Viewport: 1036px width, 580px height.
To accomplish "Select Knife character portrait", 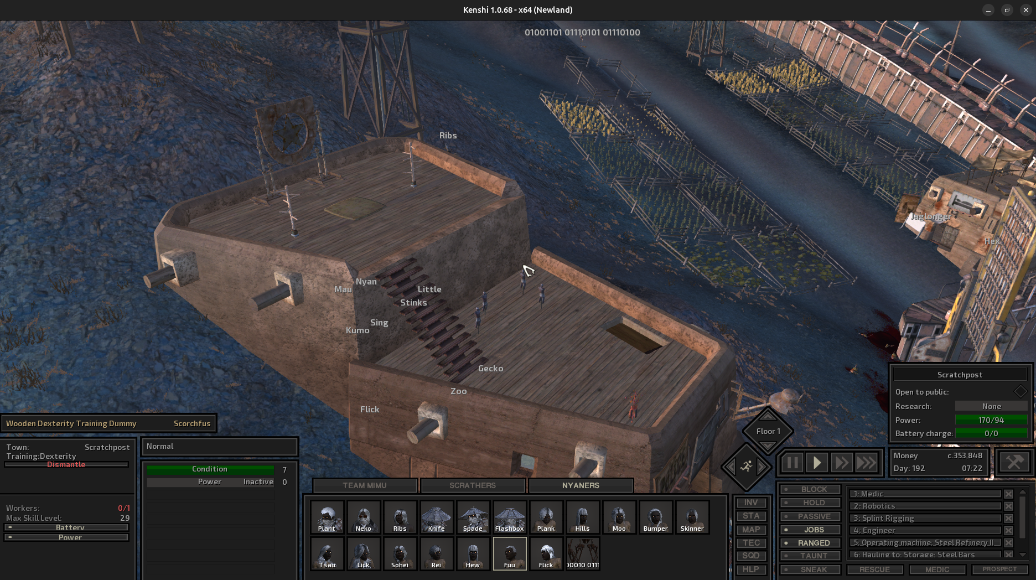I will coord(437,517).
